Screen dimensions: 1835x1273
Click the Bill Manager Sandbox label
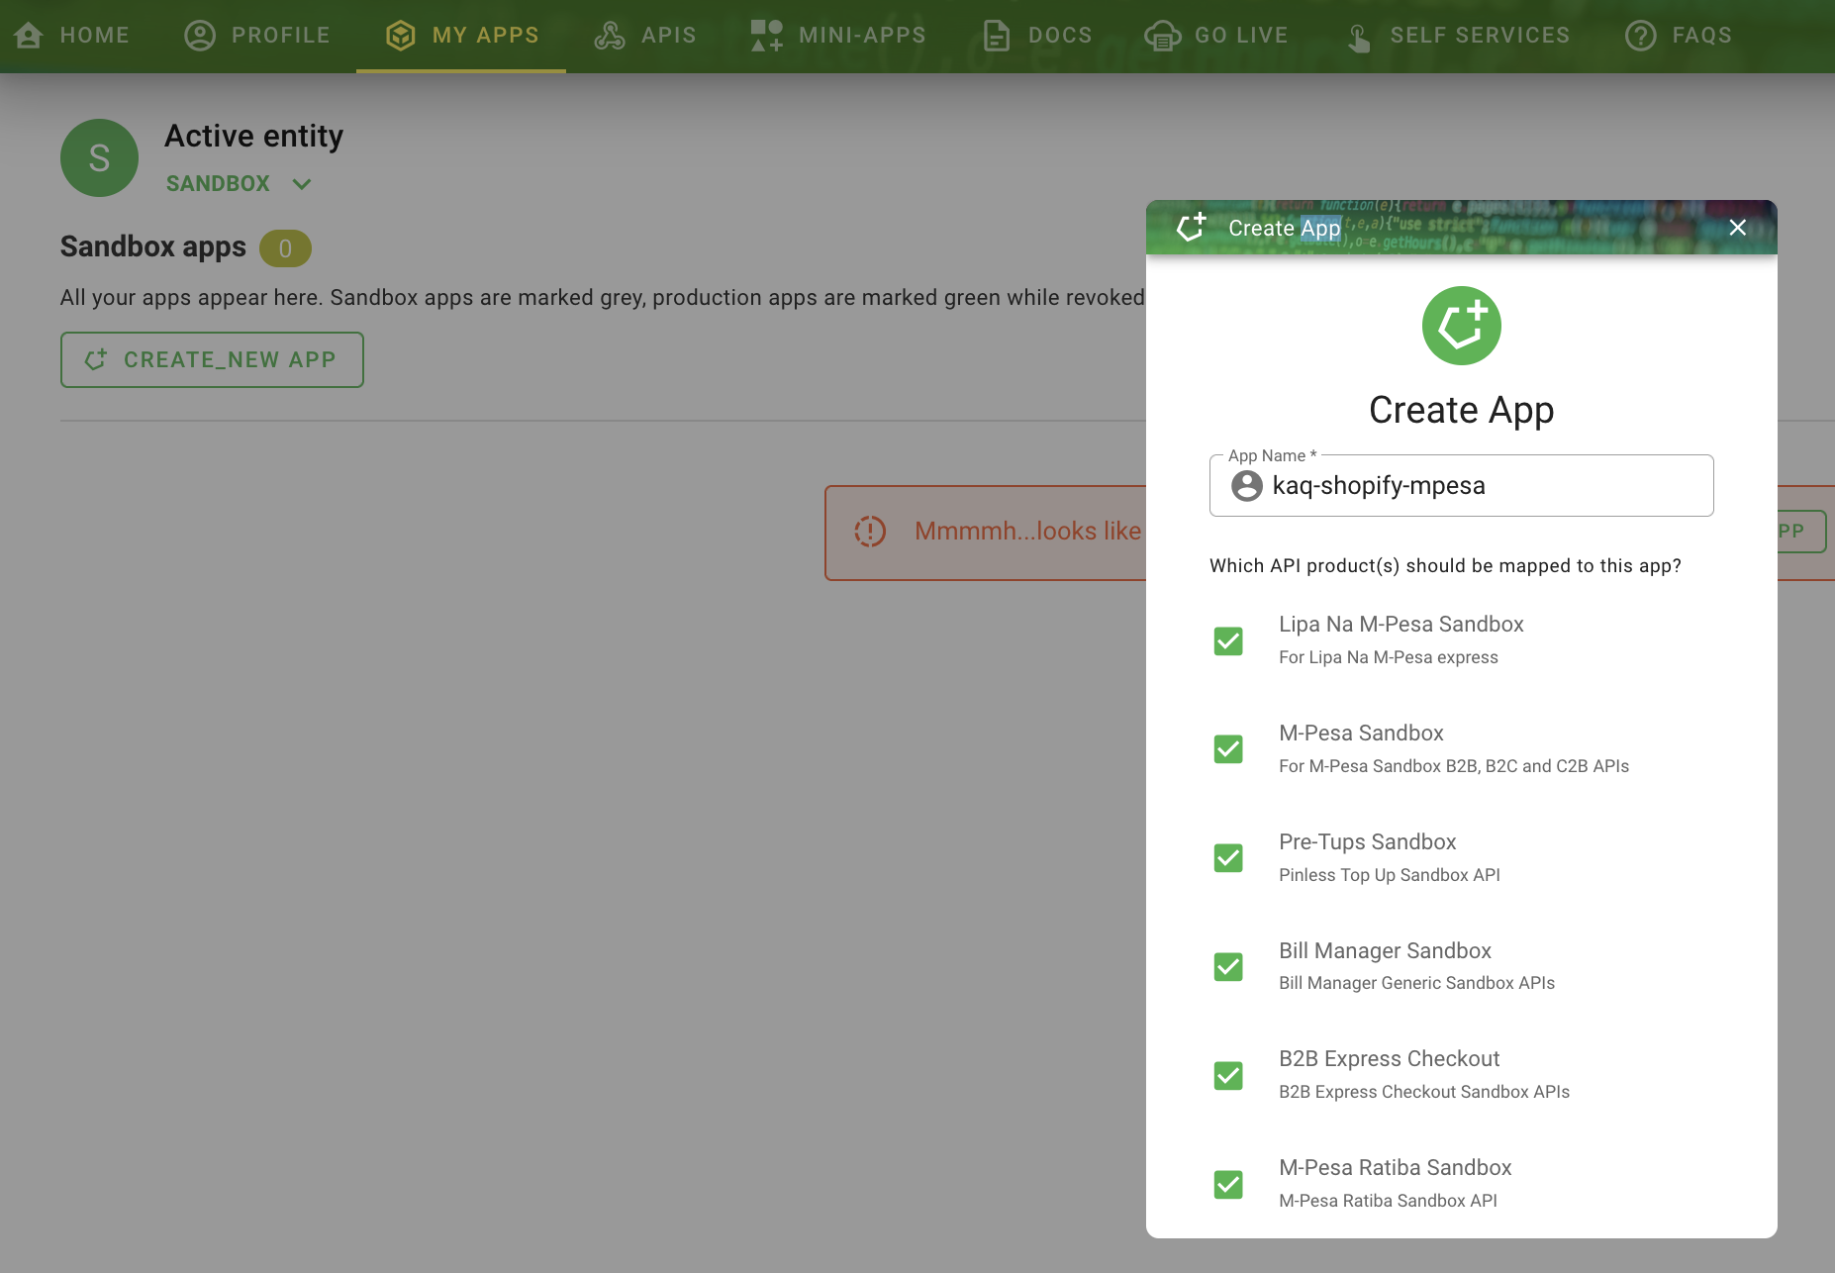click(x=1385, y=951)
